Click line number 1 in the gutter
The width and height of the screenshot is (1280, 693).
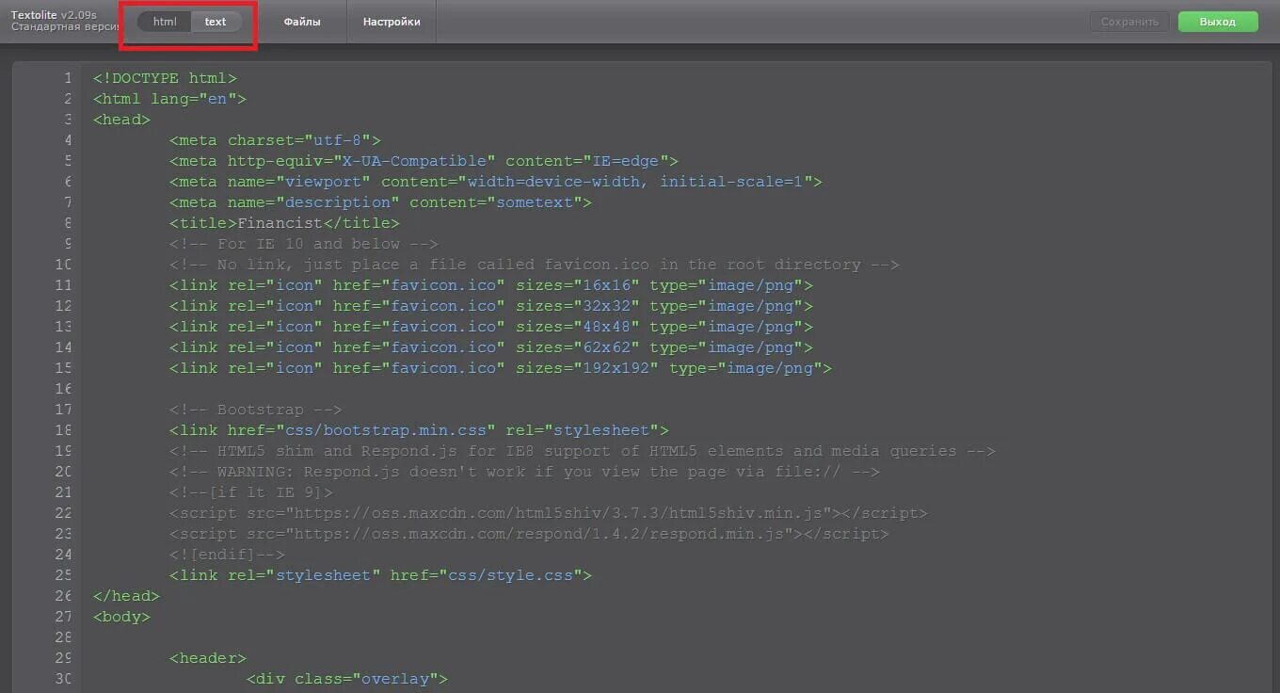[x=67, y=78]
